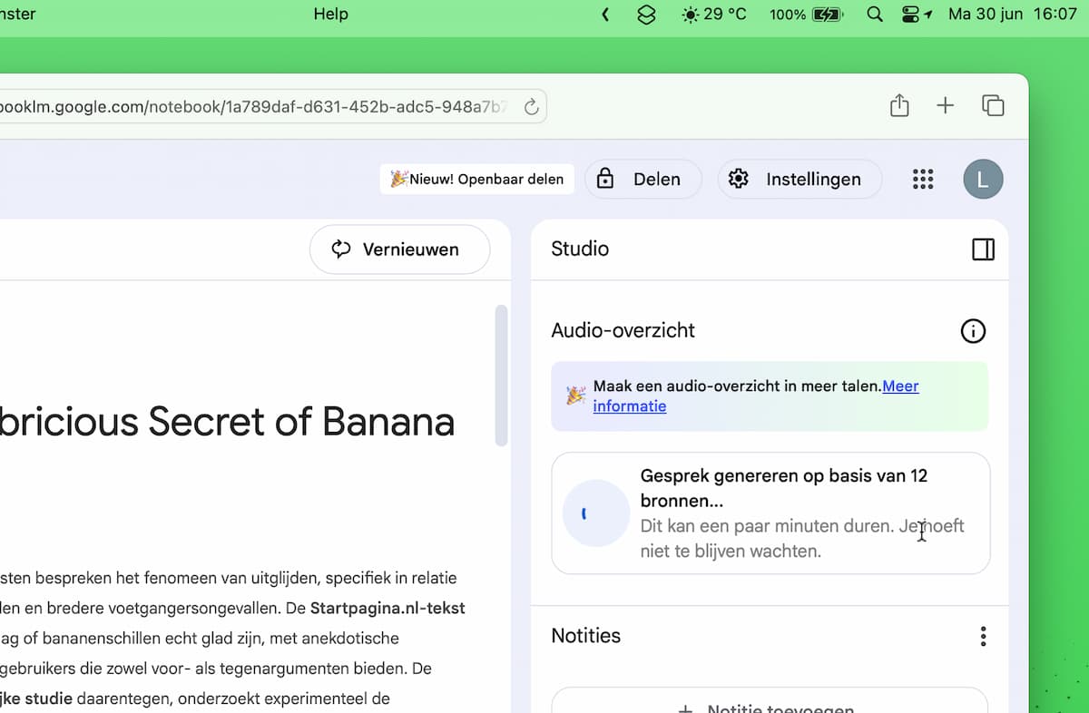Screen dimensions: 1089x713
Task: Open the account avatar with letter L
Action: pyautogui.click(x=983, y=180)
